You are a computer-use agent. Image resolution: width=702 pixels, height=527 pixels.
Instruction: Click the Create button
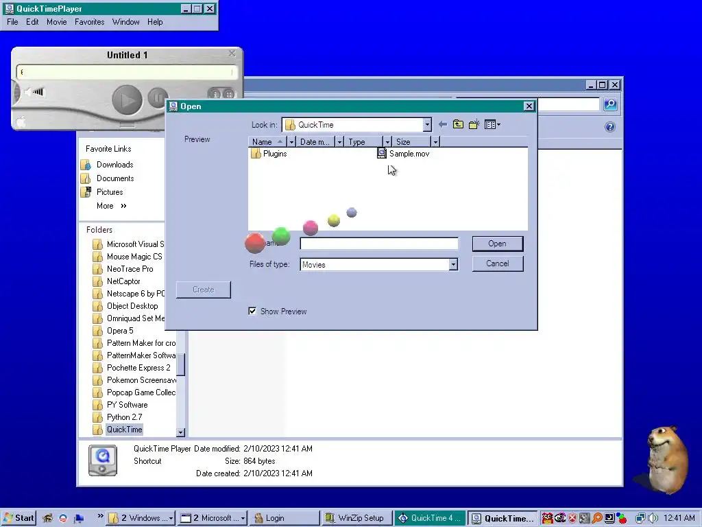[203, 290]
